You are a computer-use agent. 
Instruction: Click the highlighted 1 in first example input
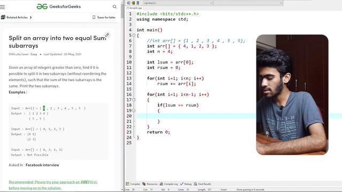click(44, 108)
